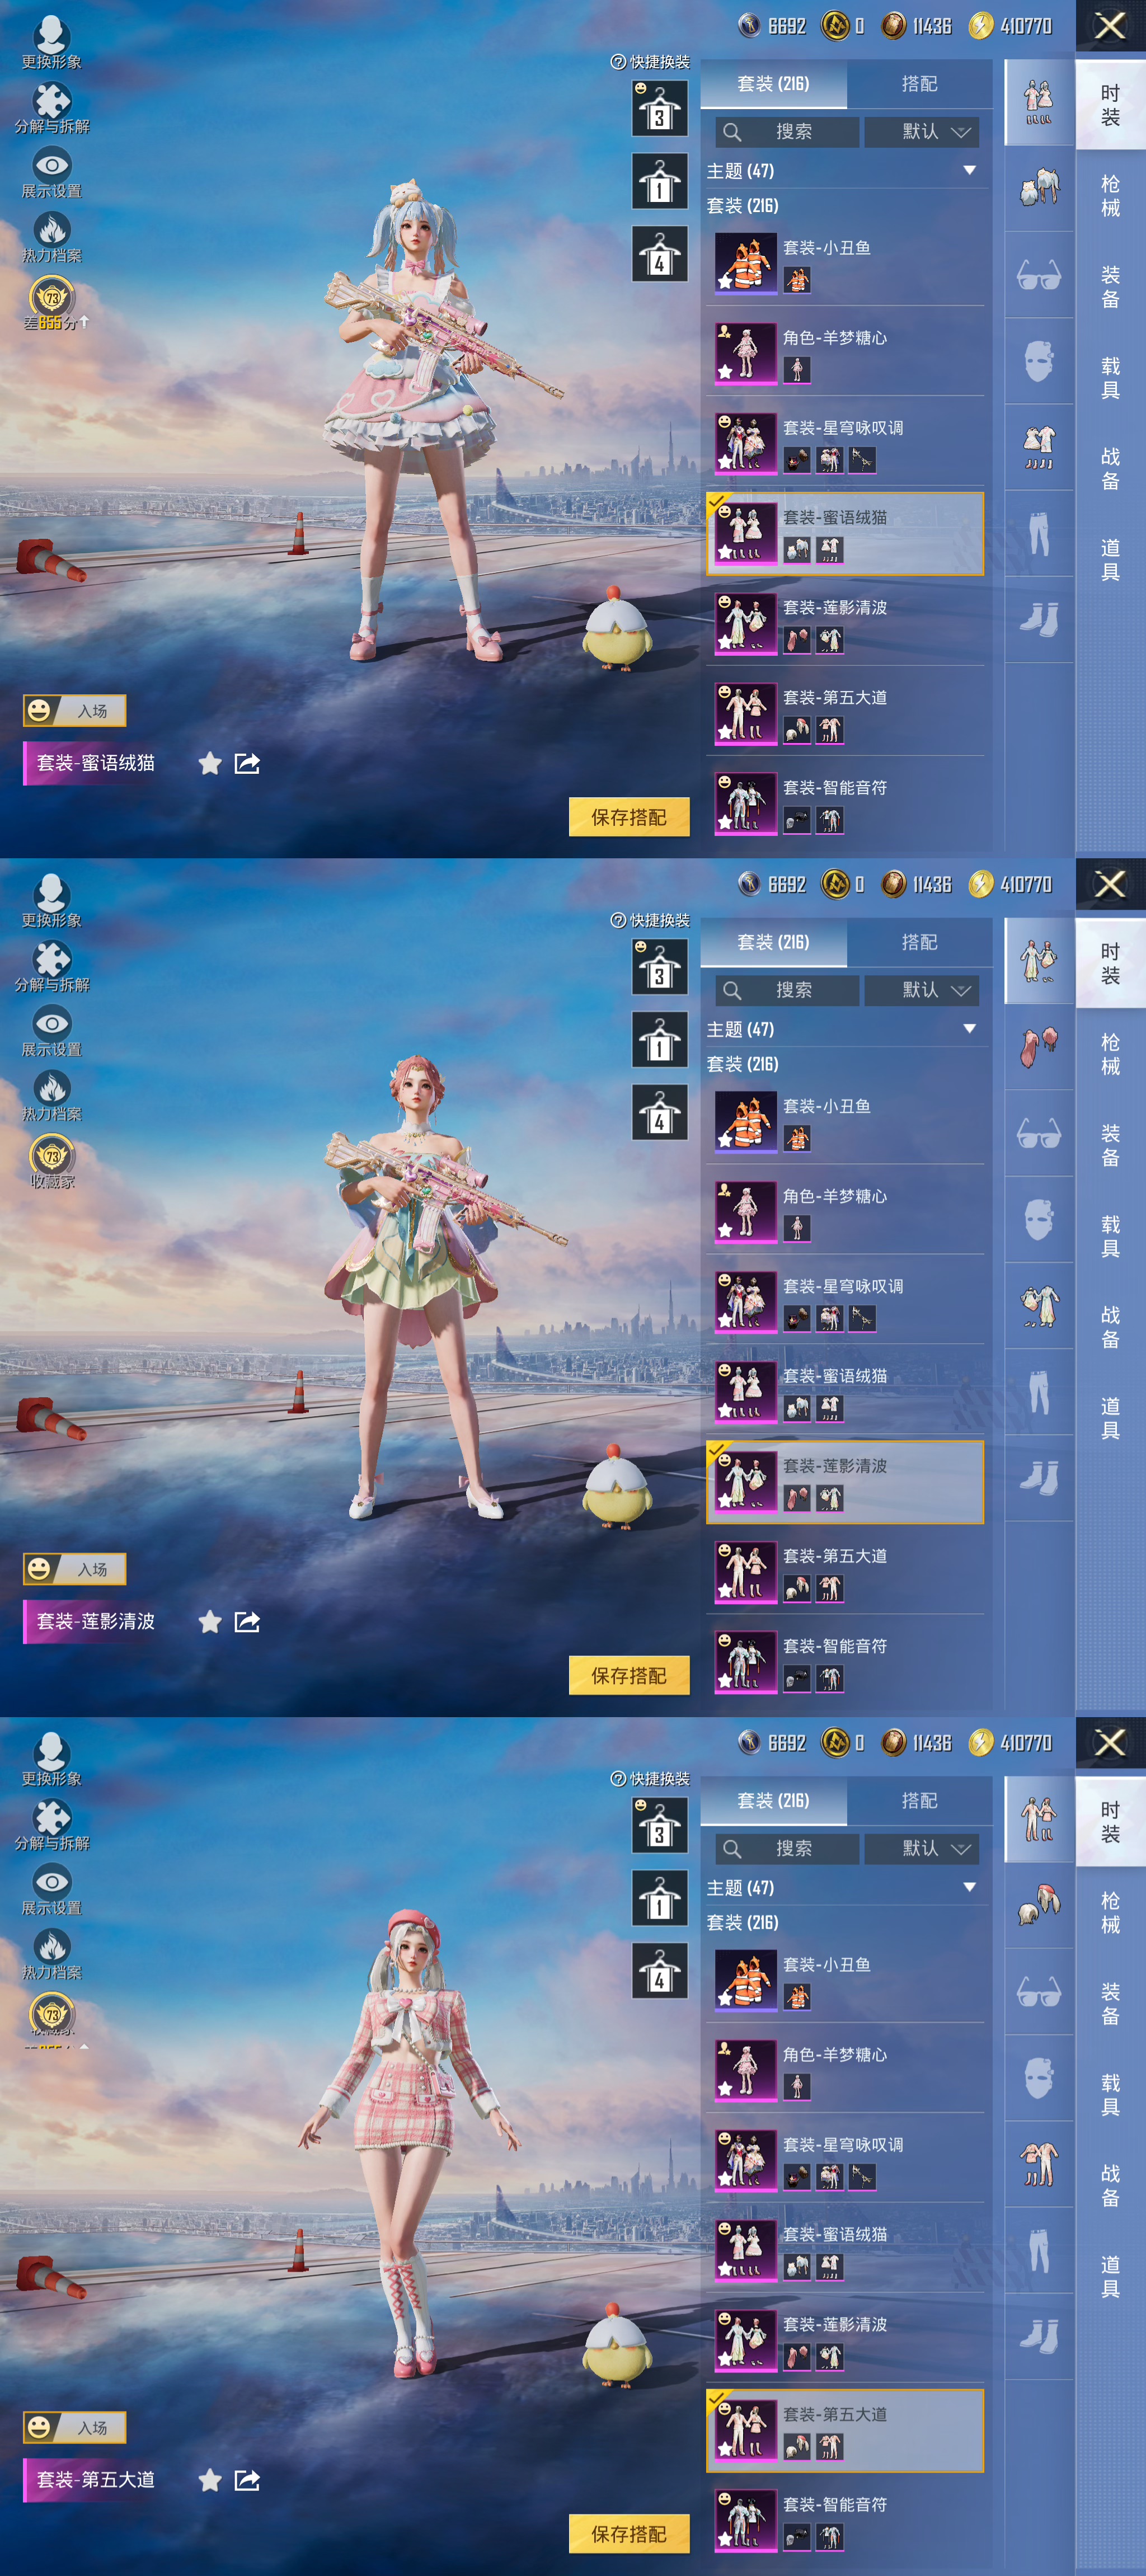Select 套装-星穹咏叹调 row on 蜜语绒猫 screen
The width and height of the screenshot is (1146, 2576).
coord(845,443)
